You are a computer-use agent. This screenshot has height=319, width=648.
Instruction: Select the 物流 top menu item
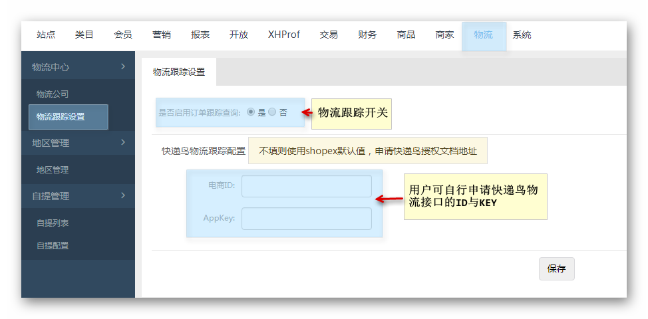[x=484, y=37]
